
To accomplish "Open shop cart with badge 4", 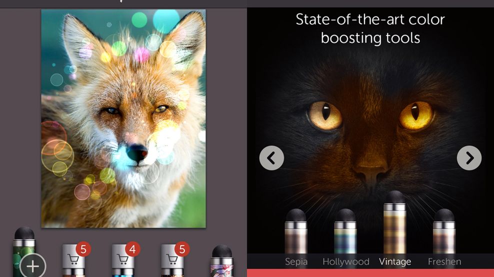I will (123, 260).
